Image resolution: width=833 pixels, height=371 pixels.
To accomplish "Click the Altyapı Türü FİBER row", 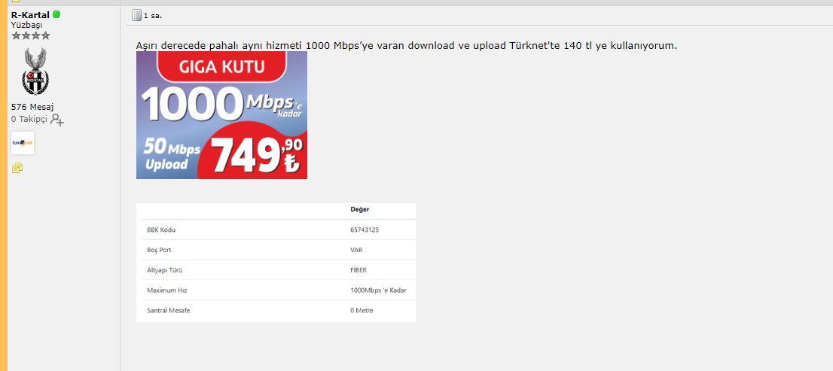I will pos(276,270).
